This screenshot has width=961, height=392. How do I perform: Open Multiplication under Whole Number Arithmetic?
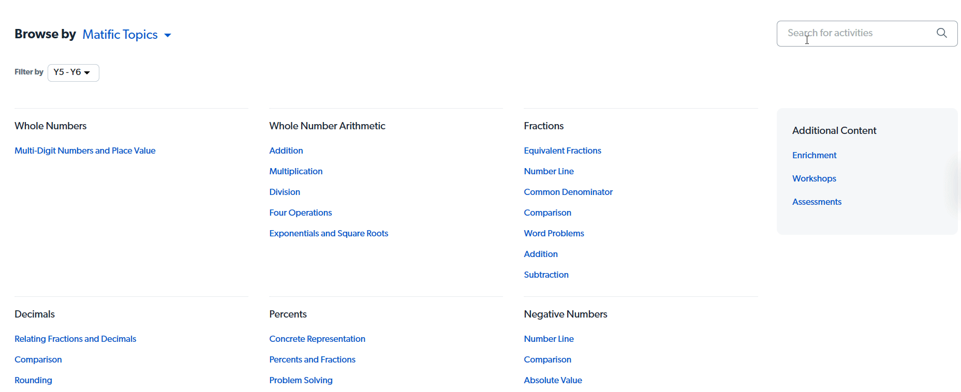295,171
